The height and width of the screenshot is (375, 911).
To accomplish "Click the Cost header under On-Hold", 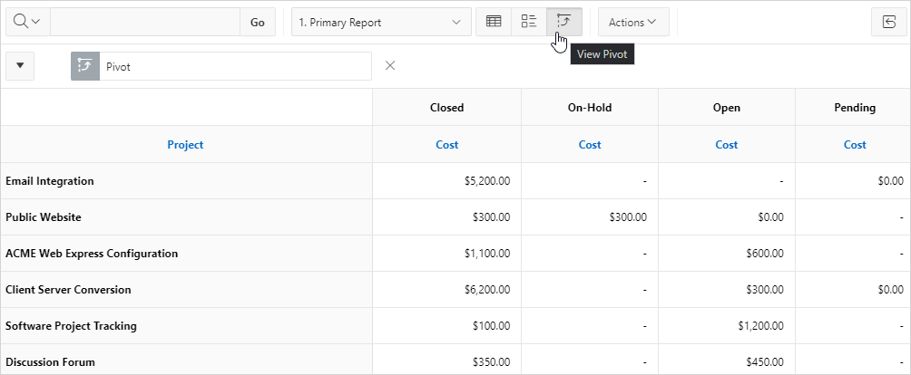I will 590,145.
